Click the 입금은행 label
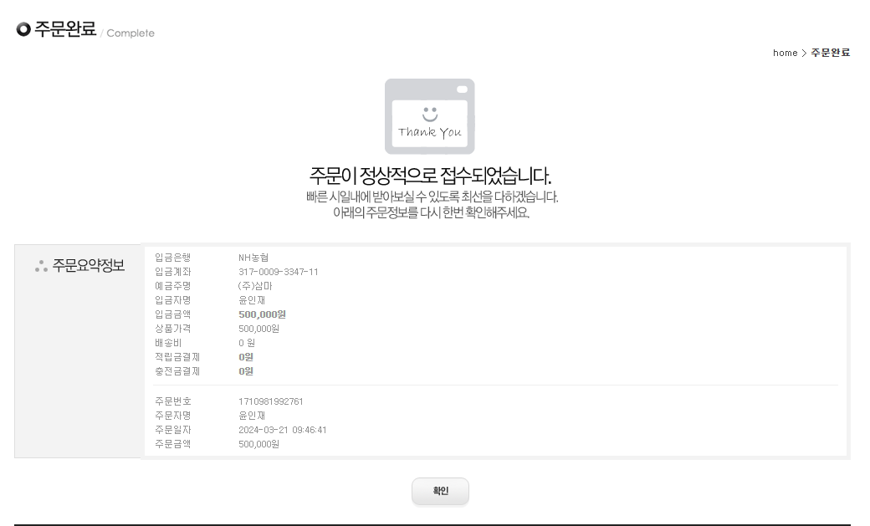Screen dimensions: 870x526 coord(172,258)
